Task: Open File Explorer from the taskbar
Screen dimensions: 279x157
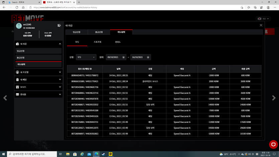Action: tap(67, 154)
